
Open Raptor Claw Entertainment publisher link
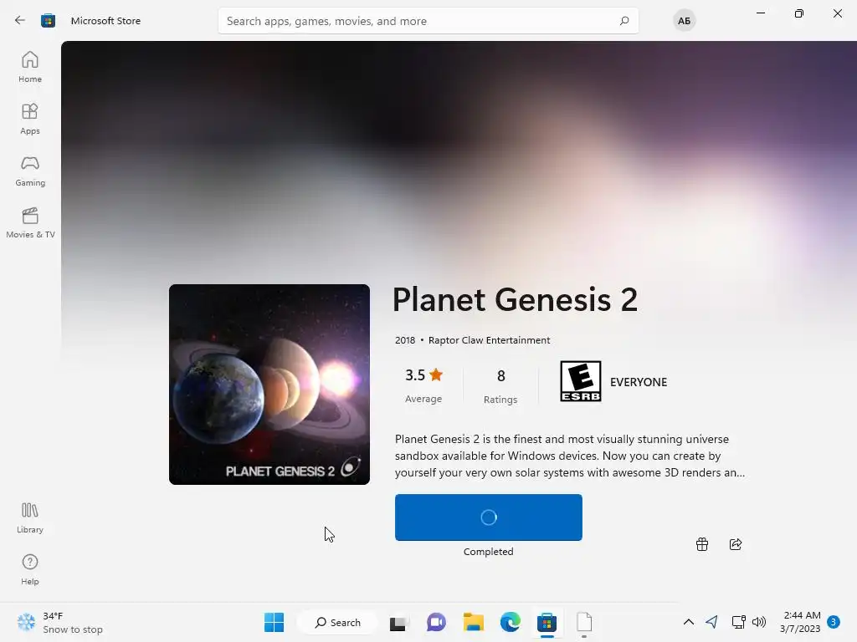pyautogui.click(x=489, y=340)
